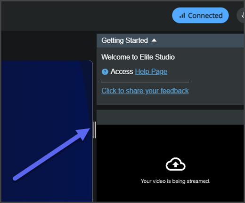Image resolution: width=245 pixels, height=203 pixels.
Task: Click the purple arrow tip annotation
Action: coord(83,133)
